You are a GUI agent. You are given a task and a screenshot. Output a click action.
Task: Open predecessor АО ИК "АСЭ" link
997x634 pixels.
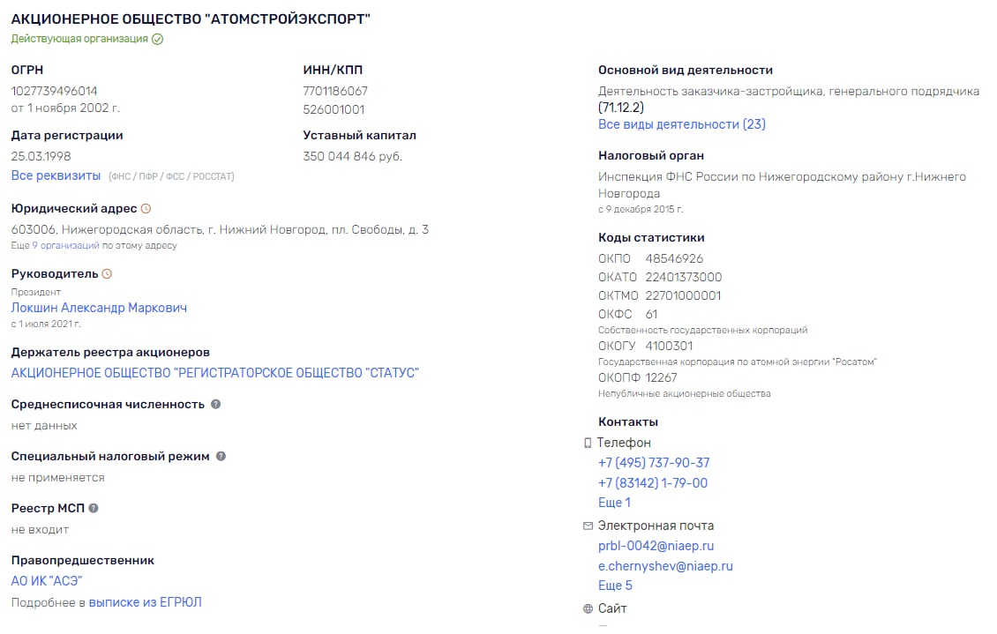(47, 580)
